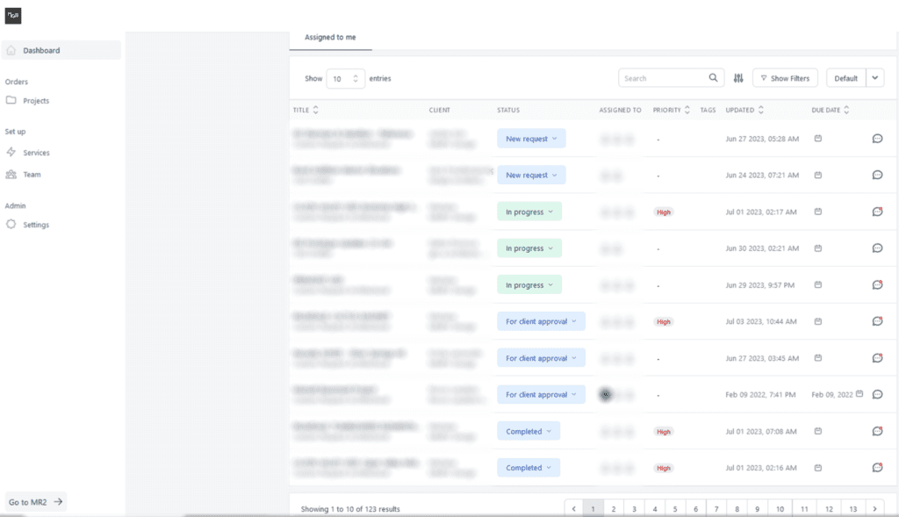
Task: Click calendar icon for Jun 24 2023 row
Action: [817, 176]
